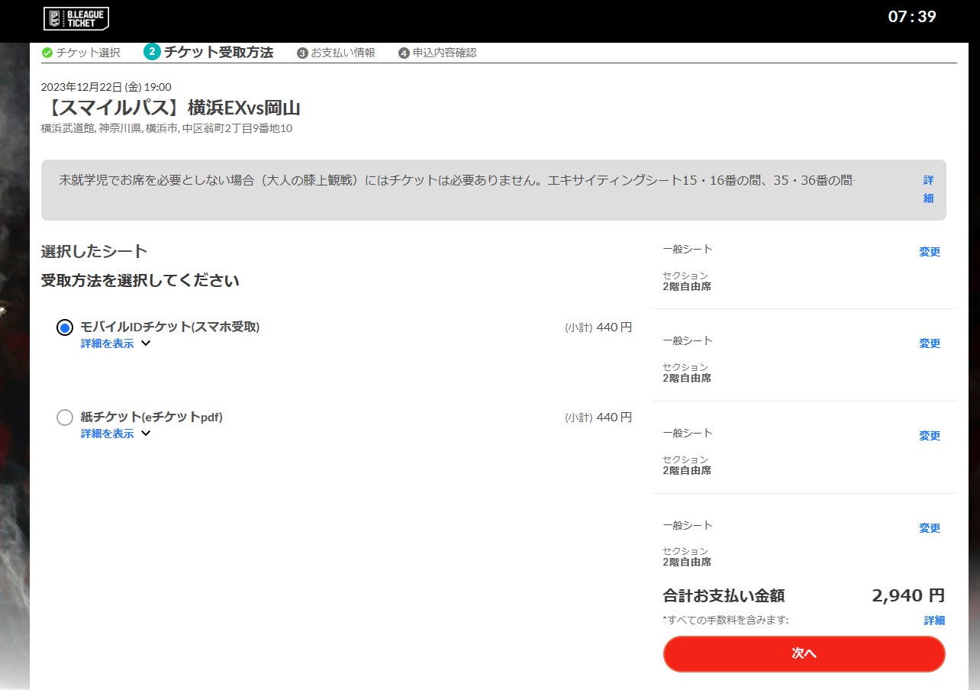This screenshot has width=980, height=690.
Task: Click the B.LEAGUE TICKET logo
Action: [76, 18]
